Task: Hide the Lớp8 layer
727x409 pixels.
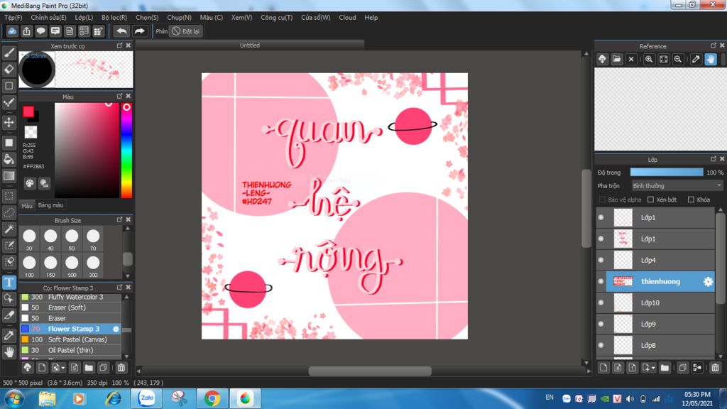Action: coord(601,346)
